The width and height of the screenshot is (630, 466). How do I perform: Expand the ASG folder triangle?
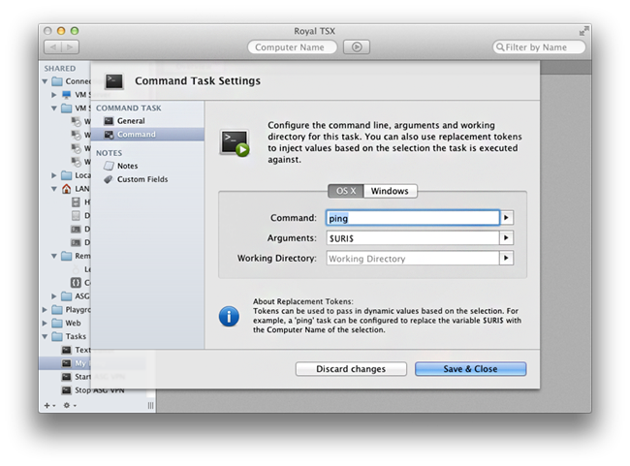click(x=54, y=296)
